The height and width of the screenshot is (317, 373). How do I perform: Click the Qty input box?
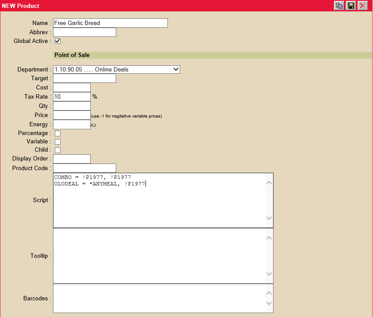point(72,106)
